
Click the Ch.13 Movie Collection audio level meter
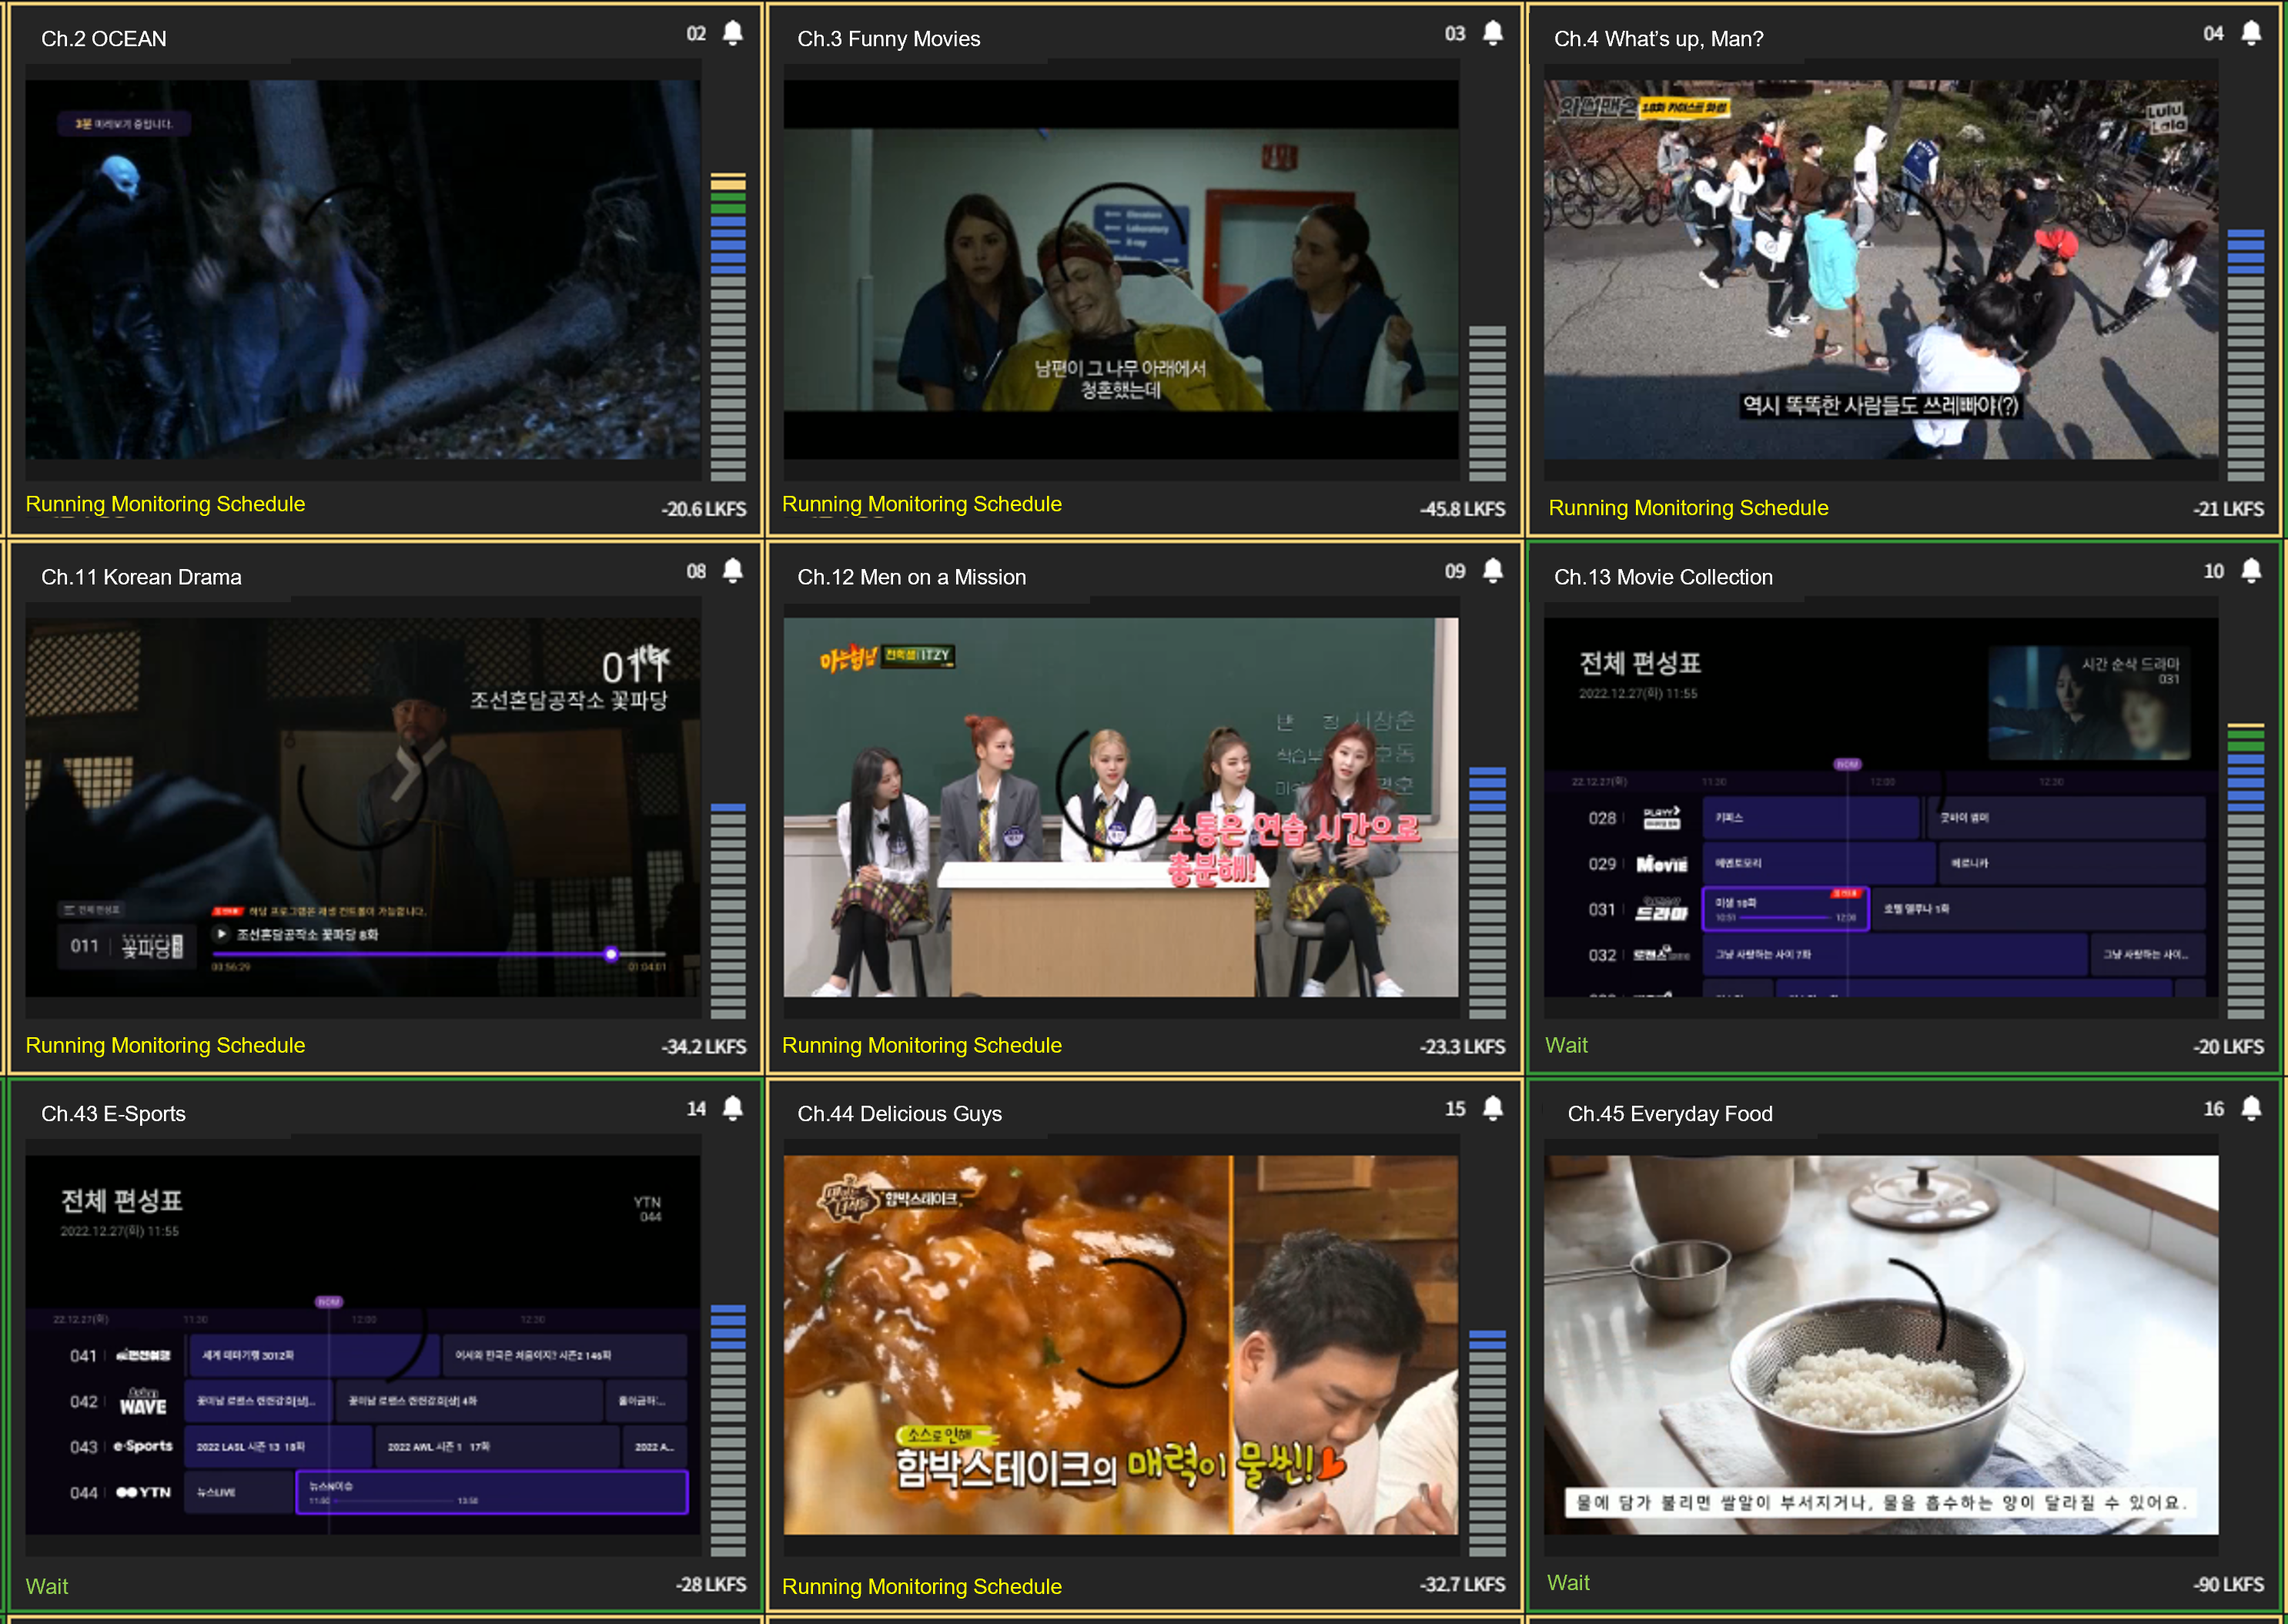(x=2245, y=870)
